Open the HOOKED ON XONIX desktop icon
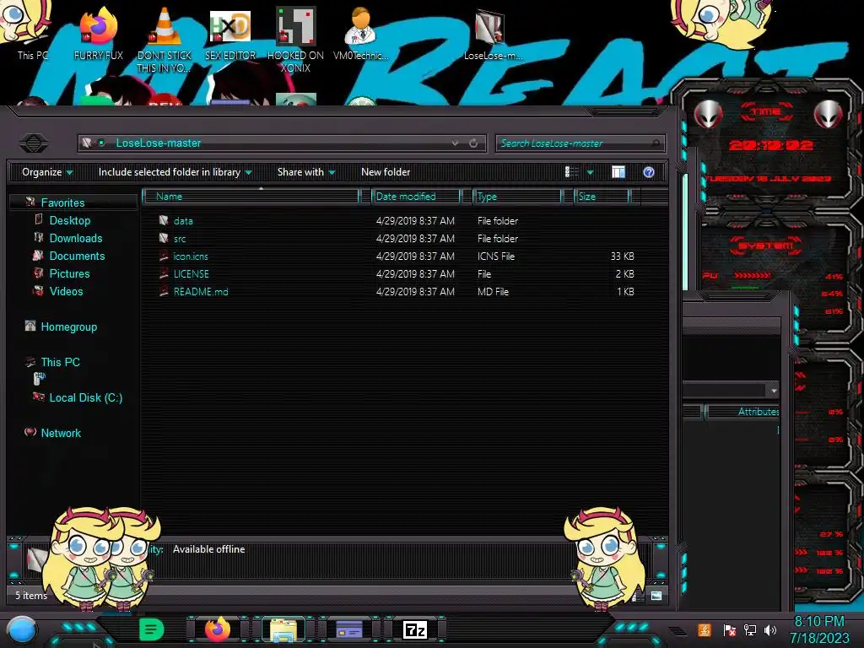Image resolution: width=864 pixels, height=648 pixels. tap(295, 39)
